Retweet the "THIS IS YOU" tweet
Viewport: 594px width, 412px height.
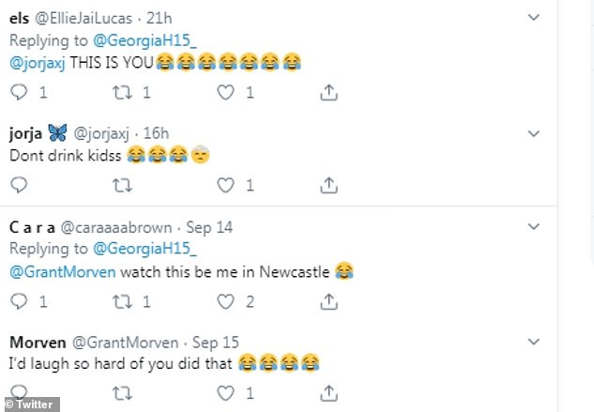[123, 93]
